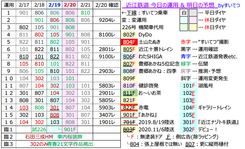This screenshot has height=149, width=245.
Task: Select the 809F train cell
Action: point(129,78)
